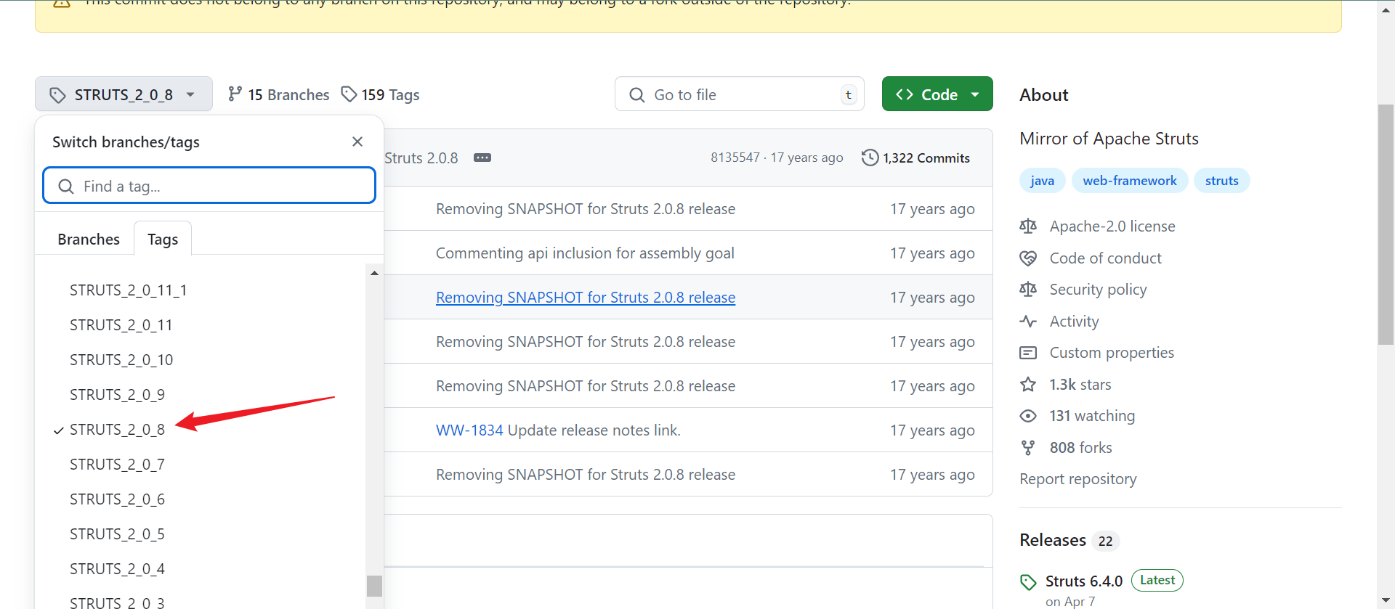Expand the green Code dropdown button
Screen dimensions: 1395x609
pos(937,94)
